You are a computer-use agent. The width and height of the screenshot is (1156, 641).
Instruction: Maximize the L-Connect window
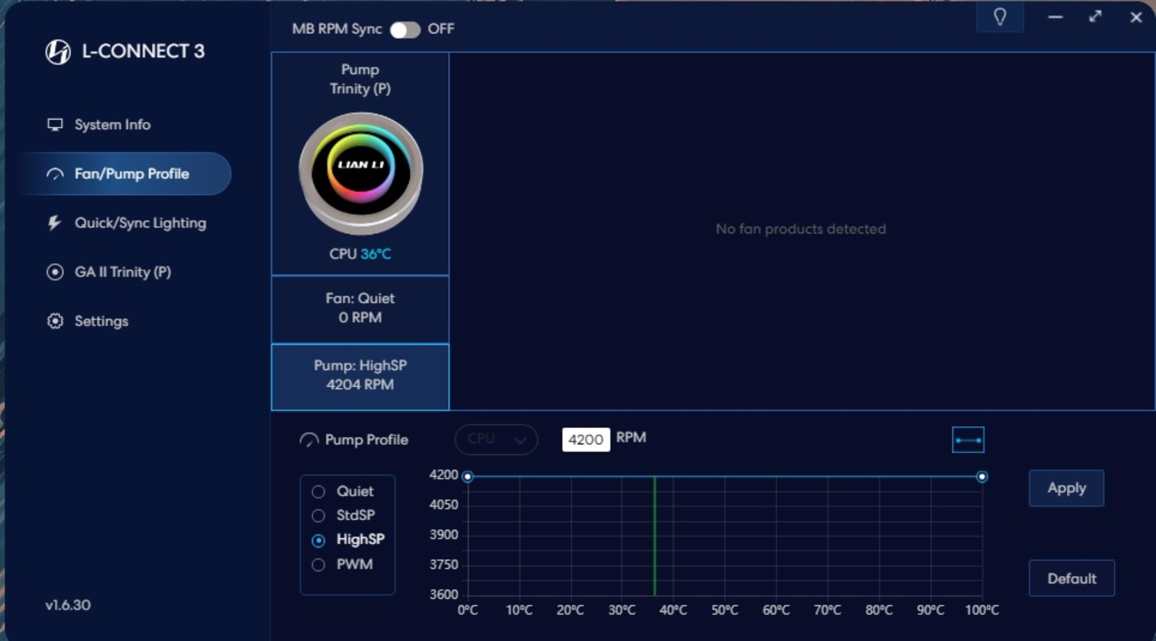pyautogui.click(x=1095, y=17)
